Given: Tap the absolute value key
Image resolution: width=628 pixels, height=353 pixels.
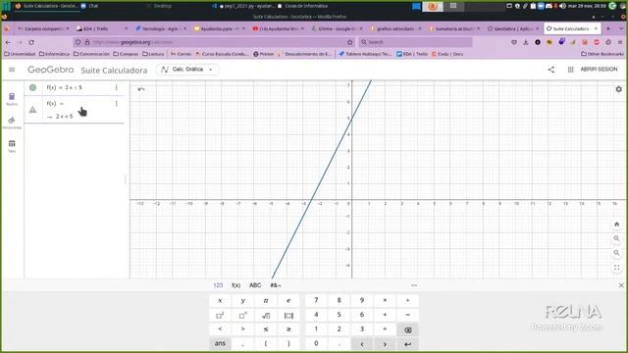Looking at the screenshot, I should [288, 316].
